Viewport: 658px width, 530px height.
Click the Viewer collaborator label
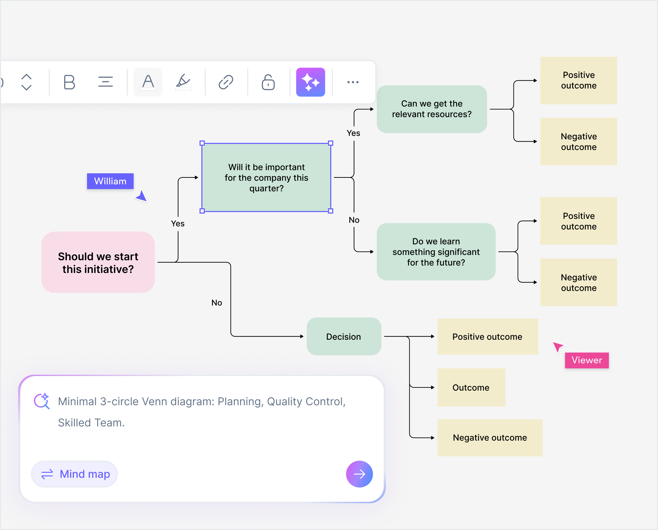pyautogui.click(x=587, y=360)
